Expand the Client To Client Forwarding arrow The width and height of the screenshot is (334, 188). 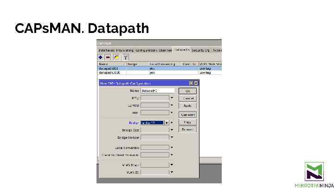(x=172, y=155)
